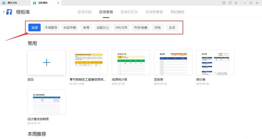Open the 签到表 template thumbnail

pyautogui.click(x=173, y=62)
